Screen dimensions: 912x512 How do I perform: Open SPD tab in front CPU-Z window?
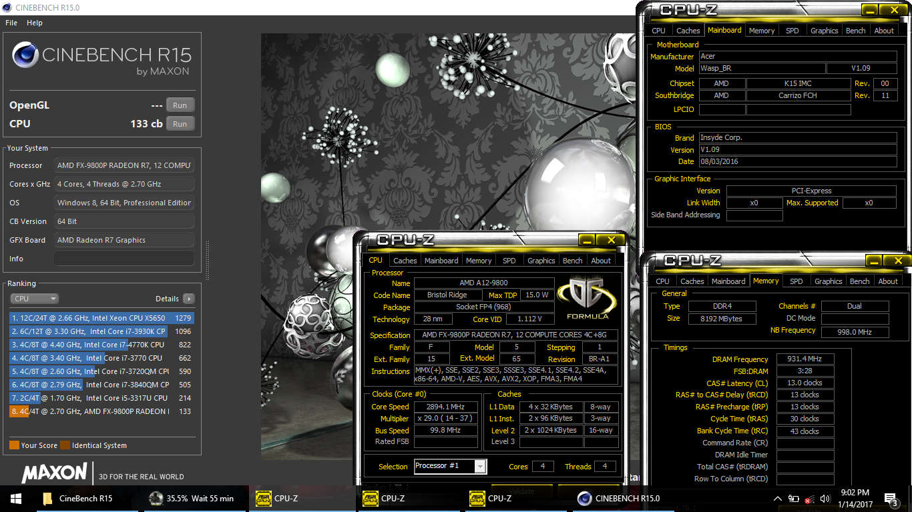point(509,261)
